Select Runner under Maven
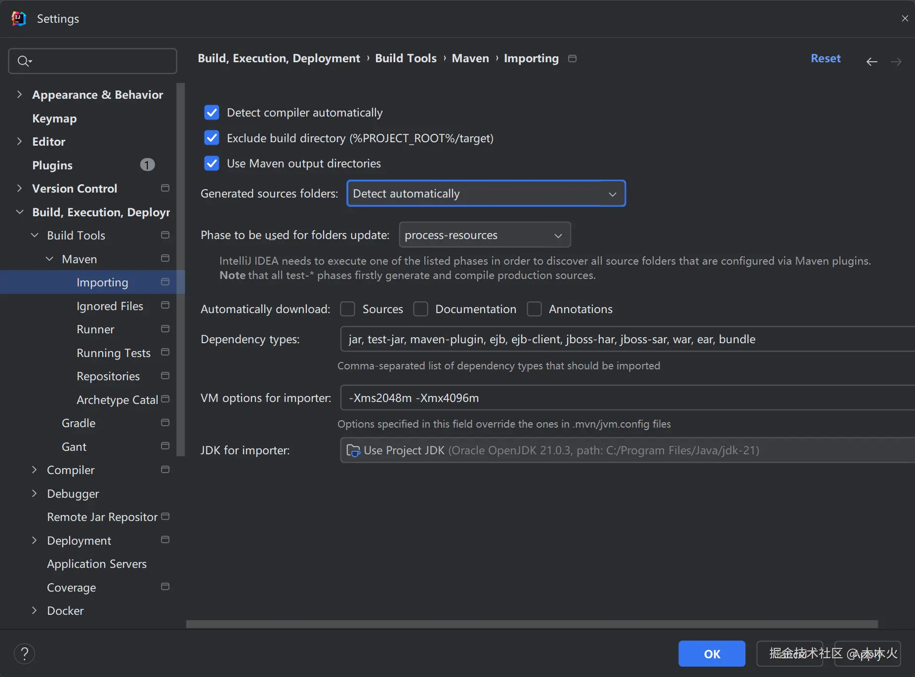The width and height of the screenshot is (915, 677). point(95,329)
